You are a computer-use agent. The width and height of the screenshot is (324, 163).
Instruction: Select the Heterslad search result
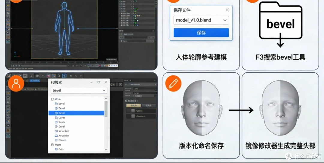[61, 131]
